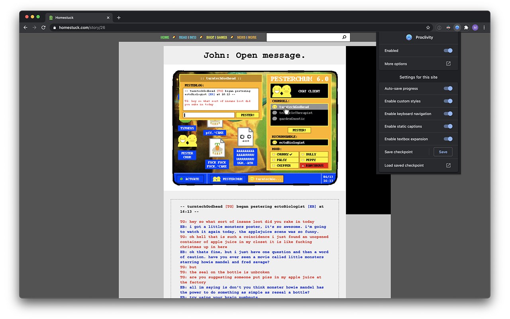Select the partly hidden middle chumroll entry

pos(300,113)
